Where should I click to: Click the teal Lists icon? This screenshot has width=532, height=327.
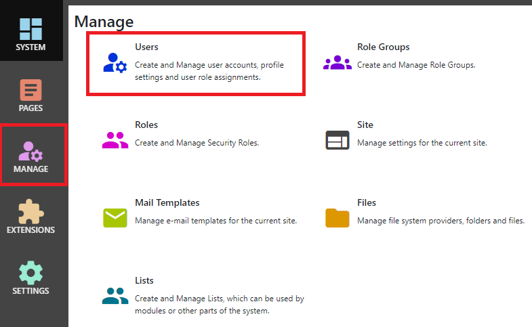115,296
